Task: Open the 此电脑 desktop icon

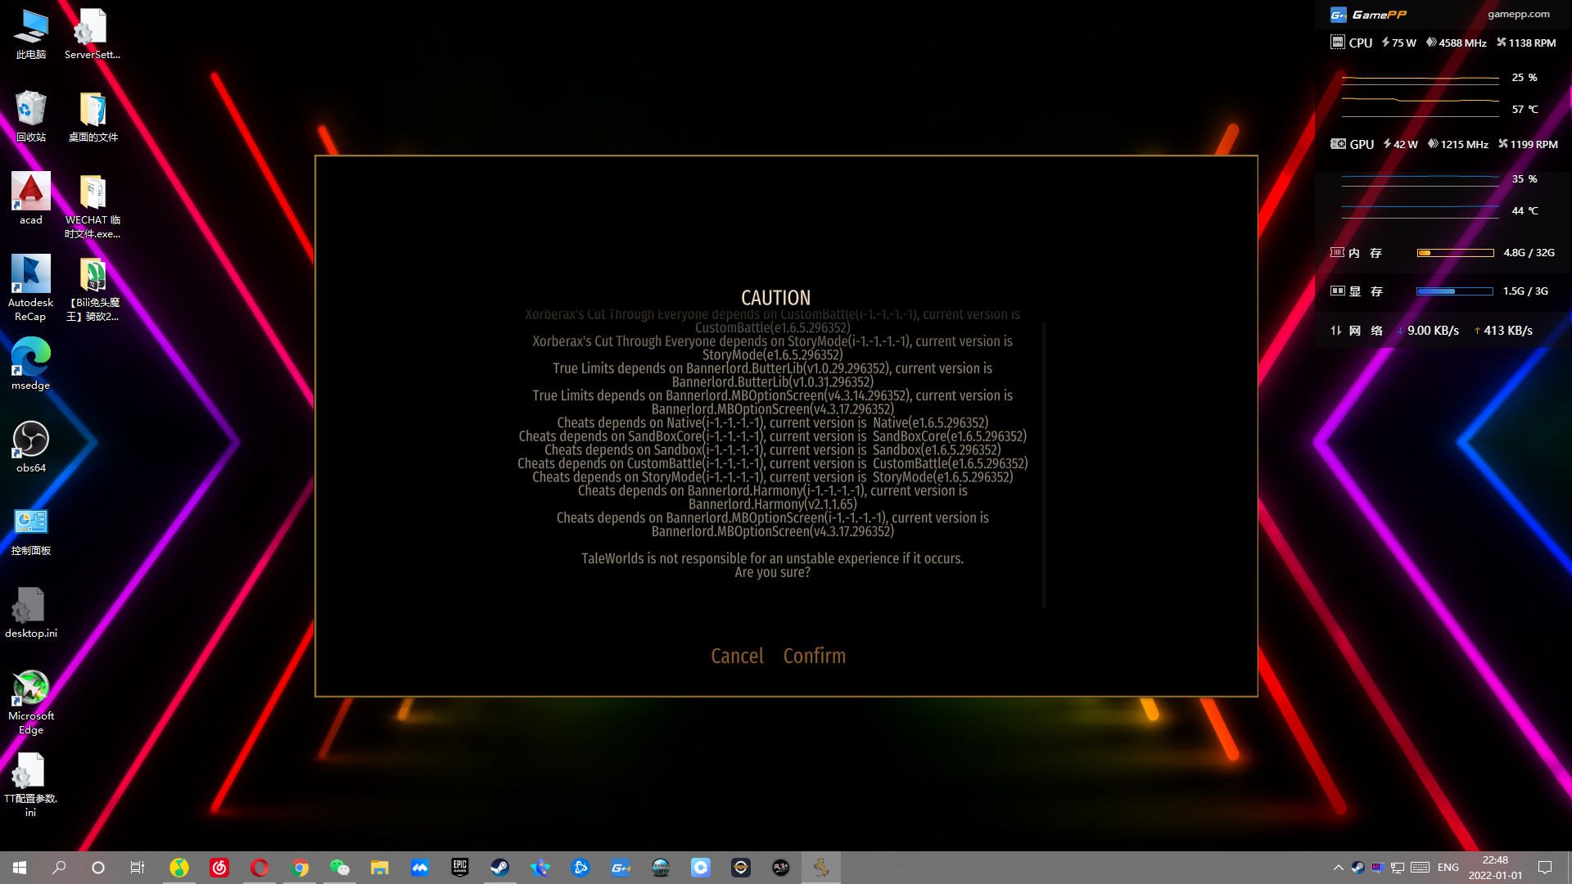Action: [31, 34]
